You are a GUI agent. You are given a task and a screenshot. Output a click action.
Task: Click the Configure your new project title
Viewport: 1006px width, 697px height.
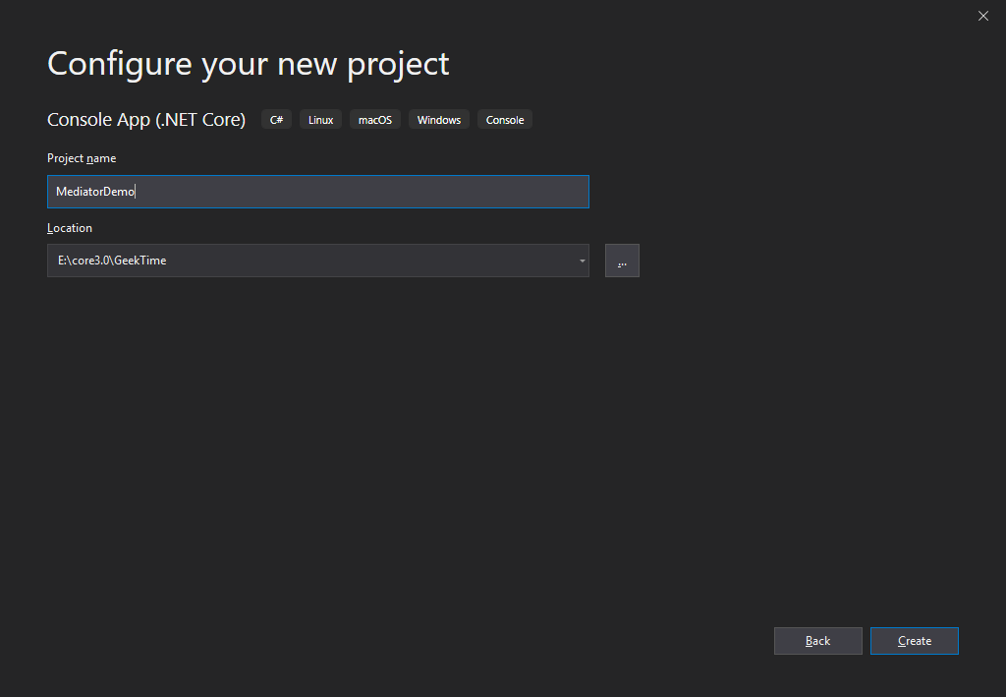pos(249,64)
